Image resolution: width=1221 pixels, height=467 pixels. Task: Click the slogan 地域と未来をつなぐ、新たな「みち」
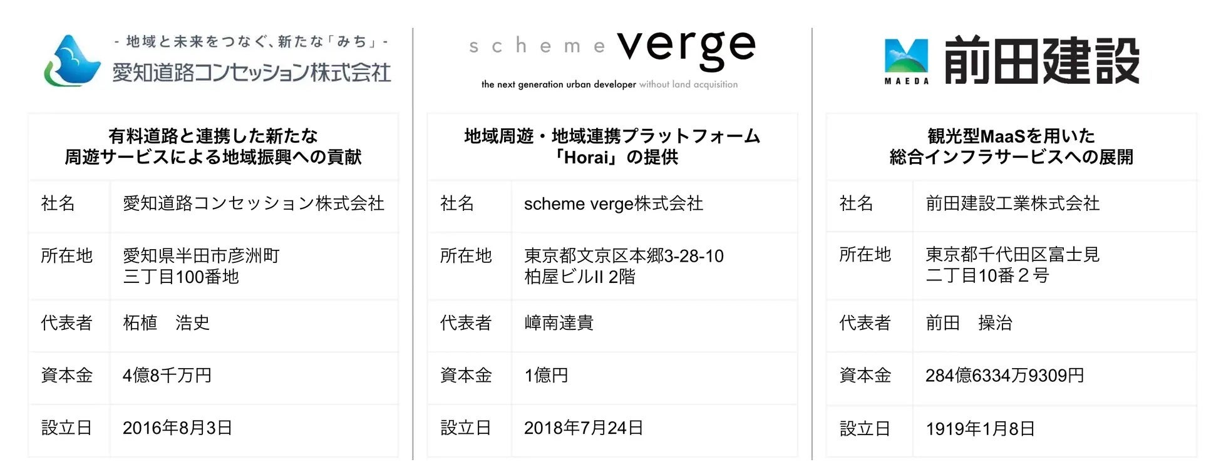point(251,42)
